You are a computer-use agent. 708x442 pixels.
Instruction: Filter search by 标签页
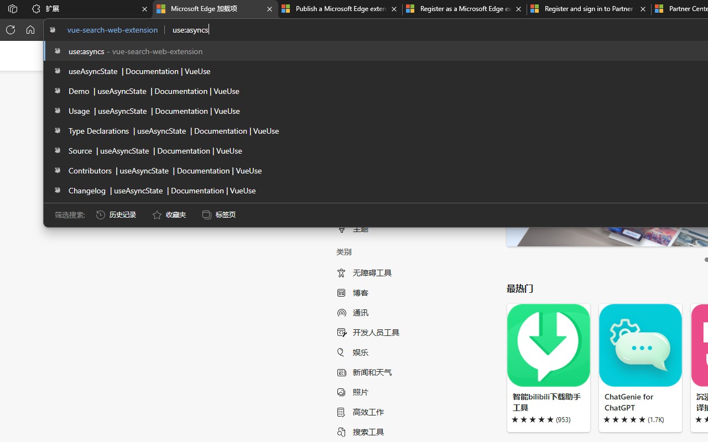click(219, 215)
